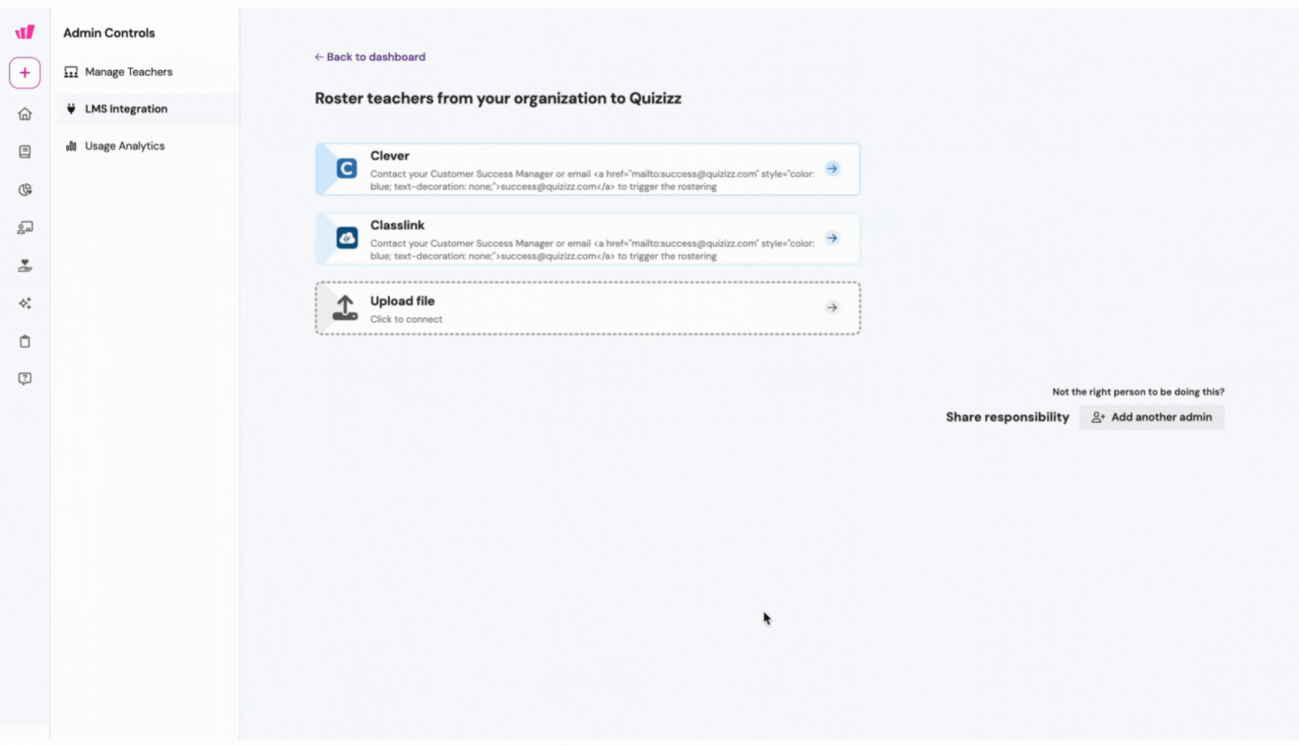Screen dimensions: 1299x746
Task: Go back to dashboard link
Action: coord(370,57)
